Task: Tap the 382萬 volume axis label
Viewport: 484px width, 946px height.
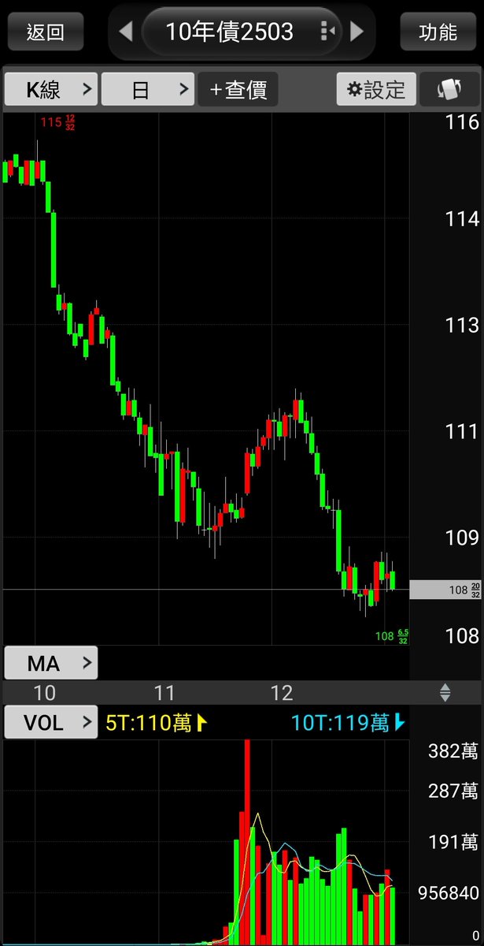Action: click(453, 751)
